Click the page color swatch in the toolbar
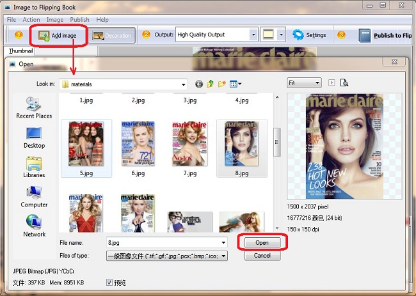Screen dimensions: 416x296 pyautogui.click(x=268, y=35)
